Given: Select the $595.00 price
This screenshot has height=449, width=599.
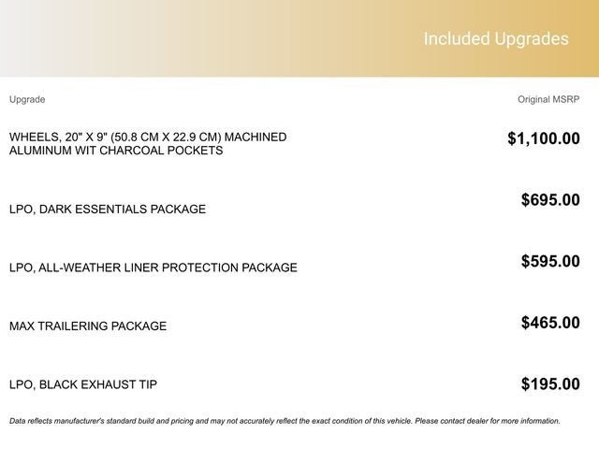Looking at the screenshot, I should pos(550,261).
